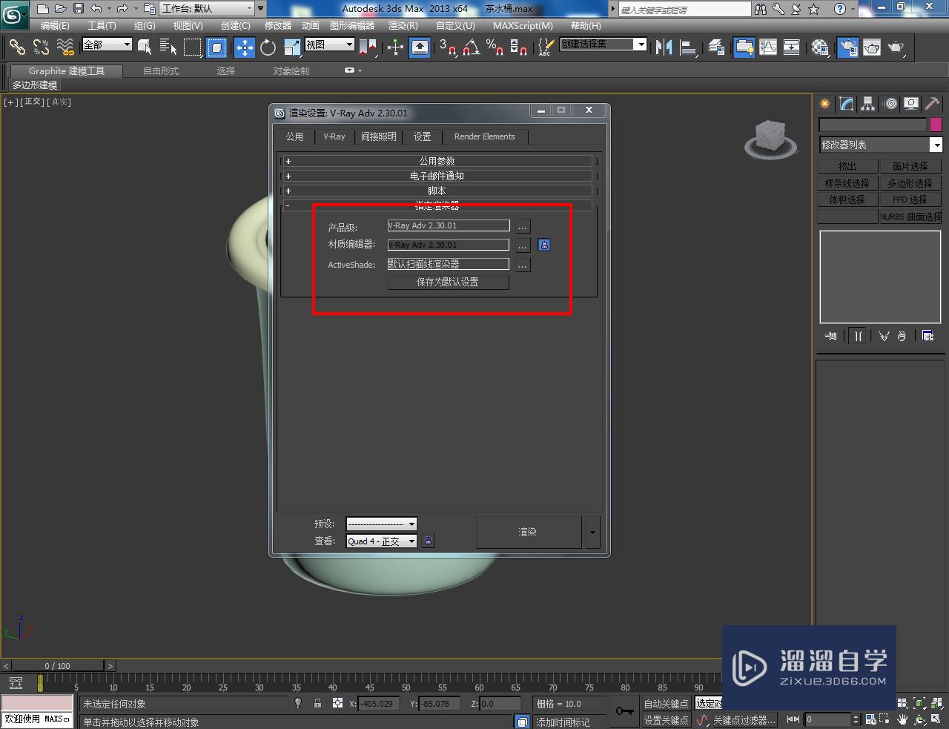The height and width of the screenshot is (729, 949).
Task: Open the 修改器 menu
Action: 278,25
